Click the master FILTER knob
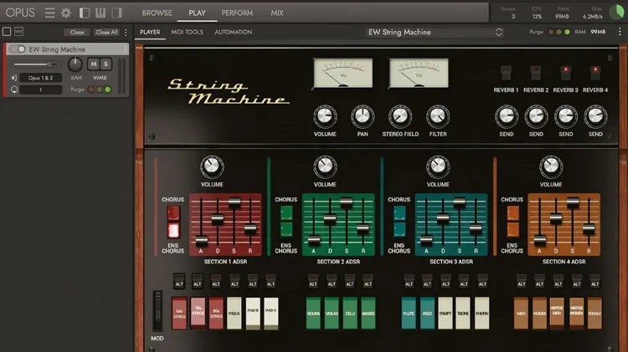Screen dimensions: 628x352 pyautogui.click(x=438, y=116)
